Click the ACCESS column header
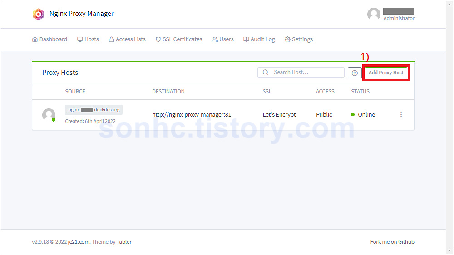Viewport: 454px width, 255px height. click(325, 92)
